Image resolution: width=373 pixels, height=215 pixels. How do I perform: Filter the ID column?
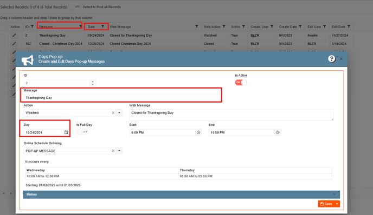coord(32,26)
